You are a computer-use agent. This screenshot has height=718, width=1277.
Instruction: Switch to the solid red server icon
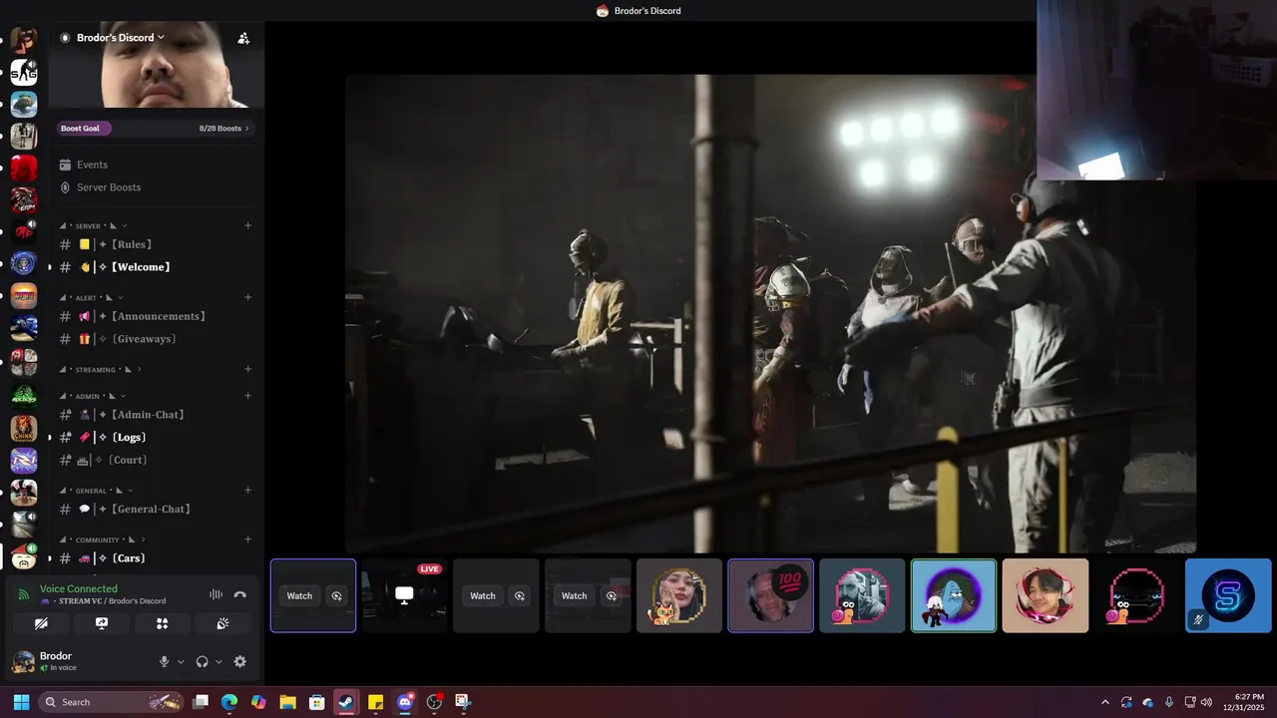[x=24, y=169]
